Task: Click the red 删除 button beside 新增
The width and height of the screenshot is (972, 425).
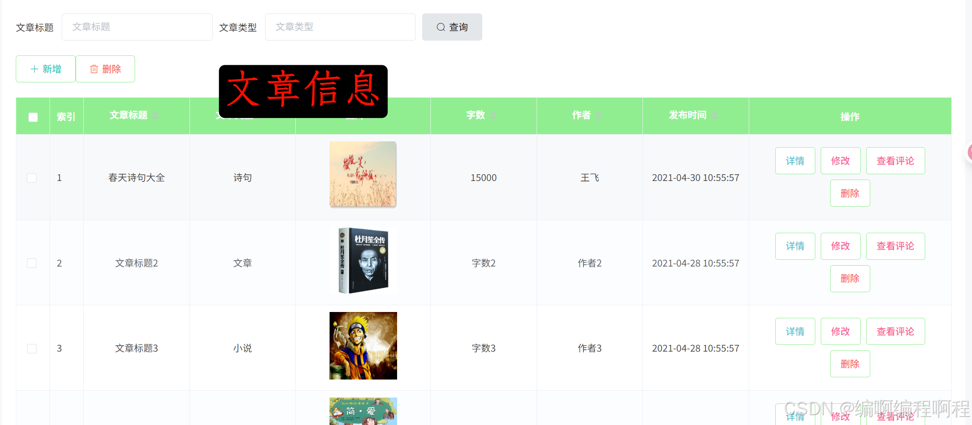Action: tap(105, 69)
